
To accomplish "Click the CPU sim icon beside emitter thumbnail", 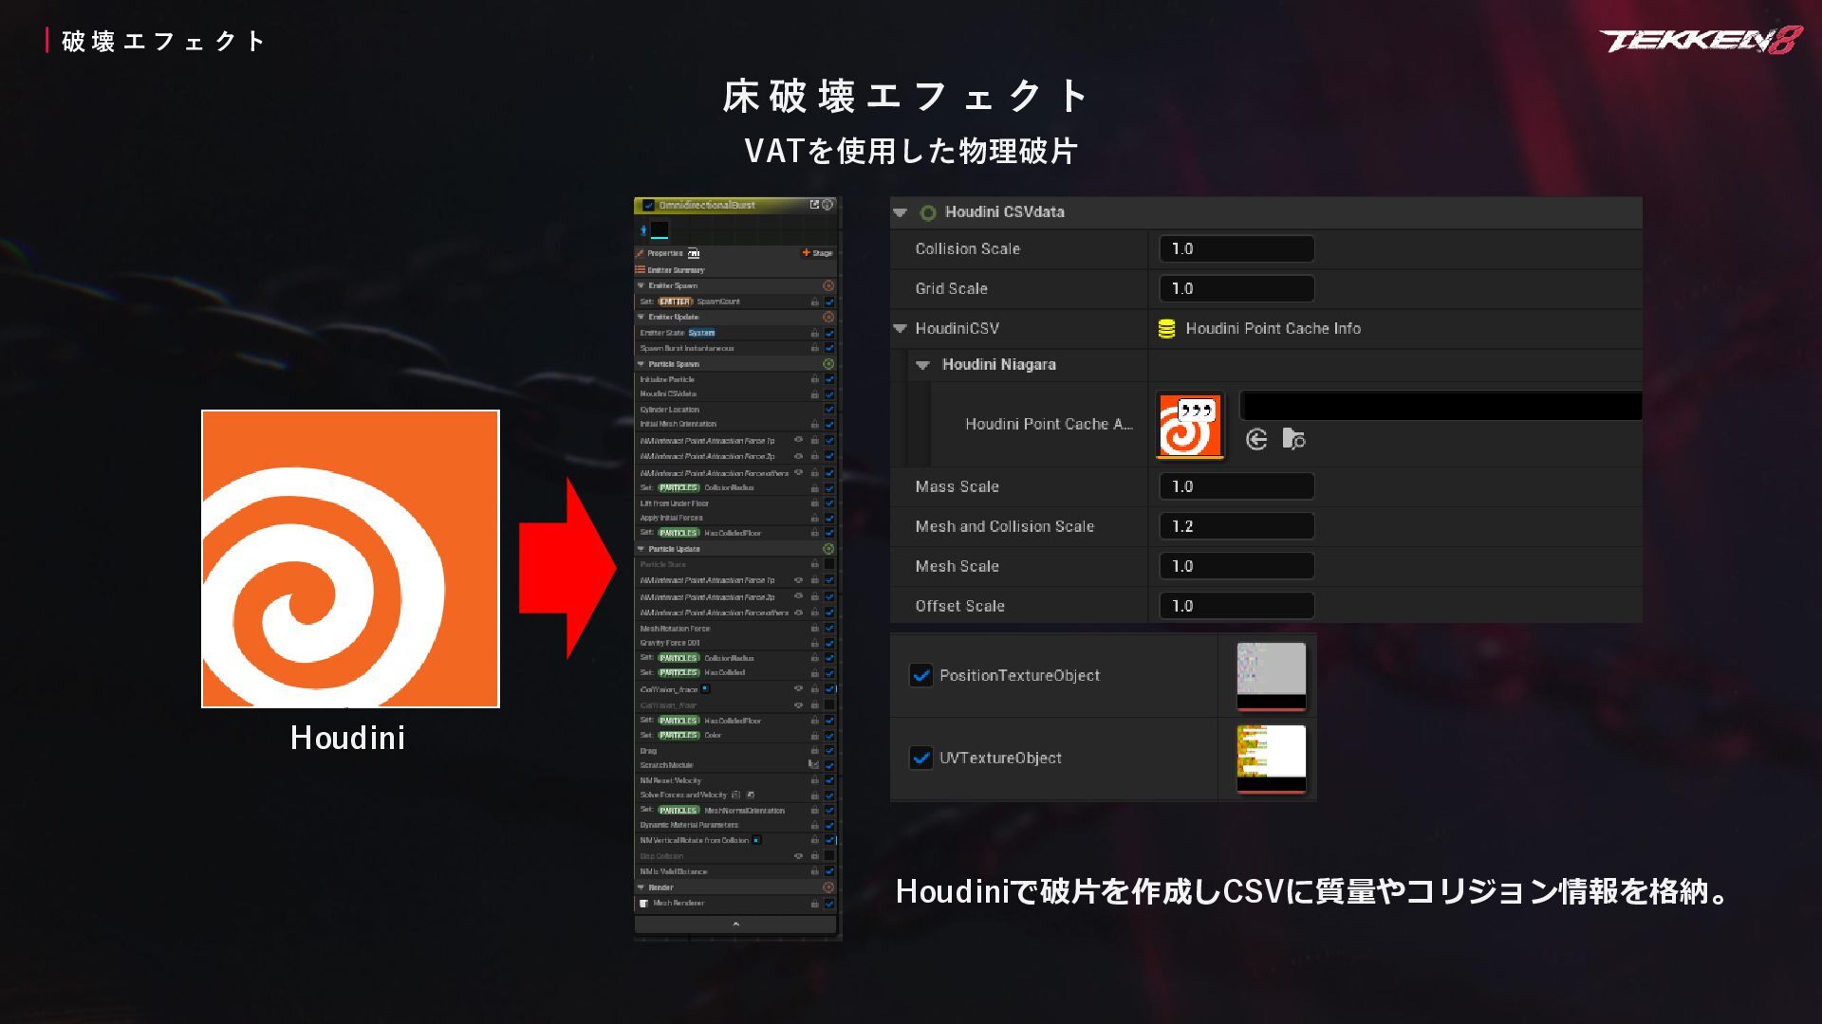I will 643,230.
